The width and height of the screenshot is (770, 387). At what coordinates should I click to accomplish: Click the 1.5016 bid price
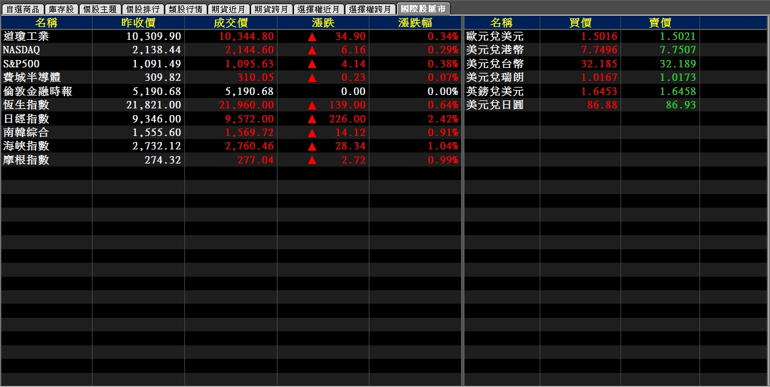coord(599,37)
